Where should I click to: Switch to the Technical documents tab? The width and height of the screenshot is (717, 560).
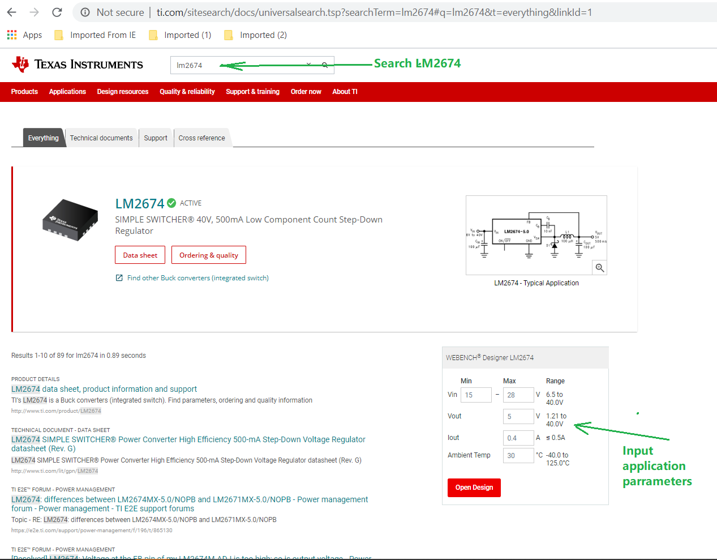pos(101,138)
